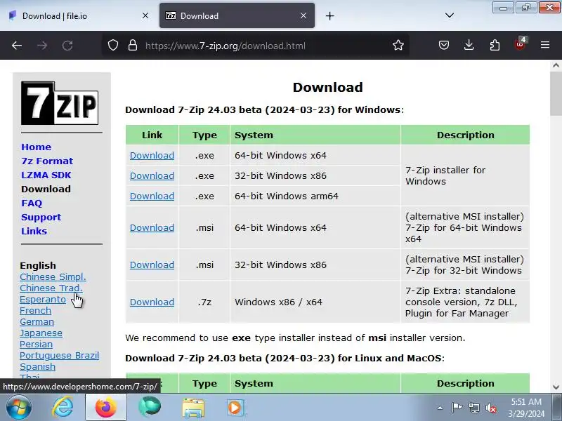
Task: Click the 7-Zip logo image
Action: click(60, 103)
